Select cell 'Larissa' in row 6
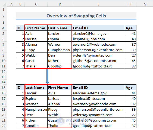Screen dimensions: 153x130 [x=36, y=39]
